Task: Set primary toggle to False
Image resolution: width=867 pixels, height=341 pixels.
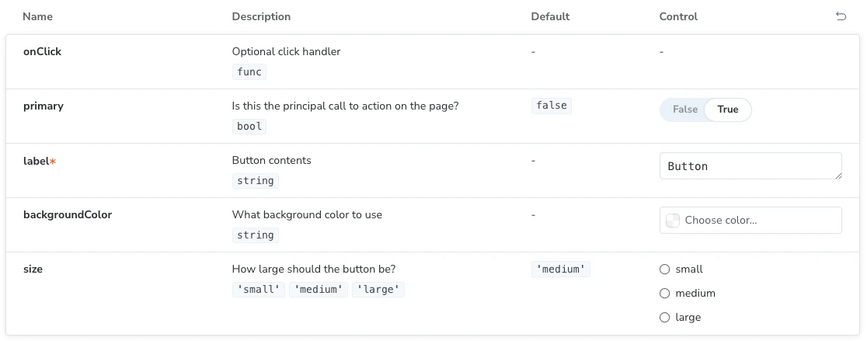Action: tap(685, 110)
